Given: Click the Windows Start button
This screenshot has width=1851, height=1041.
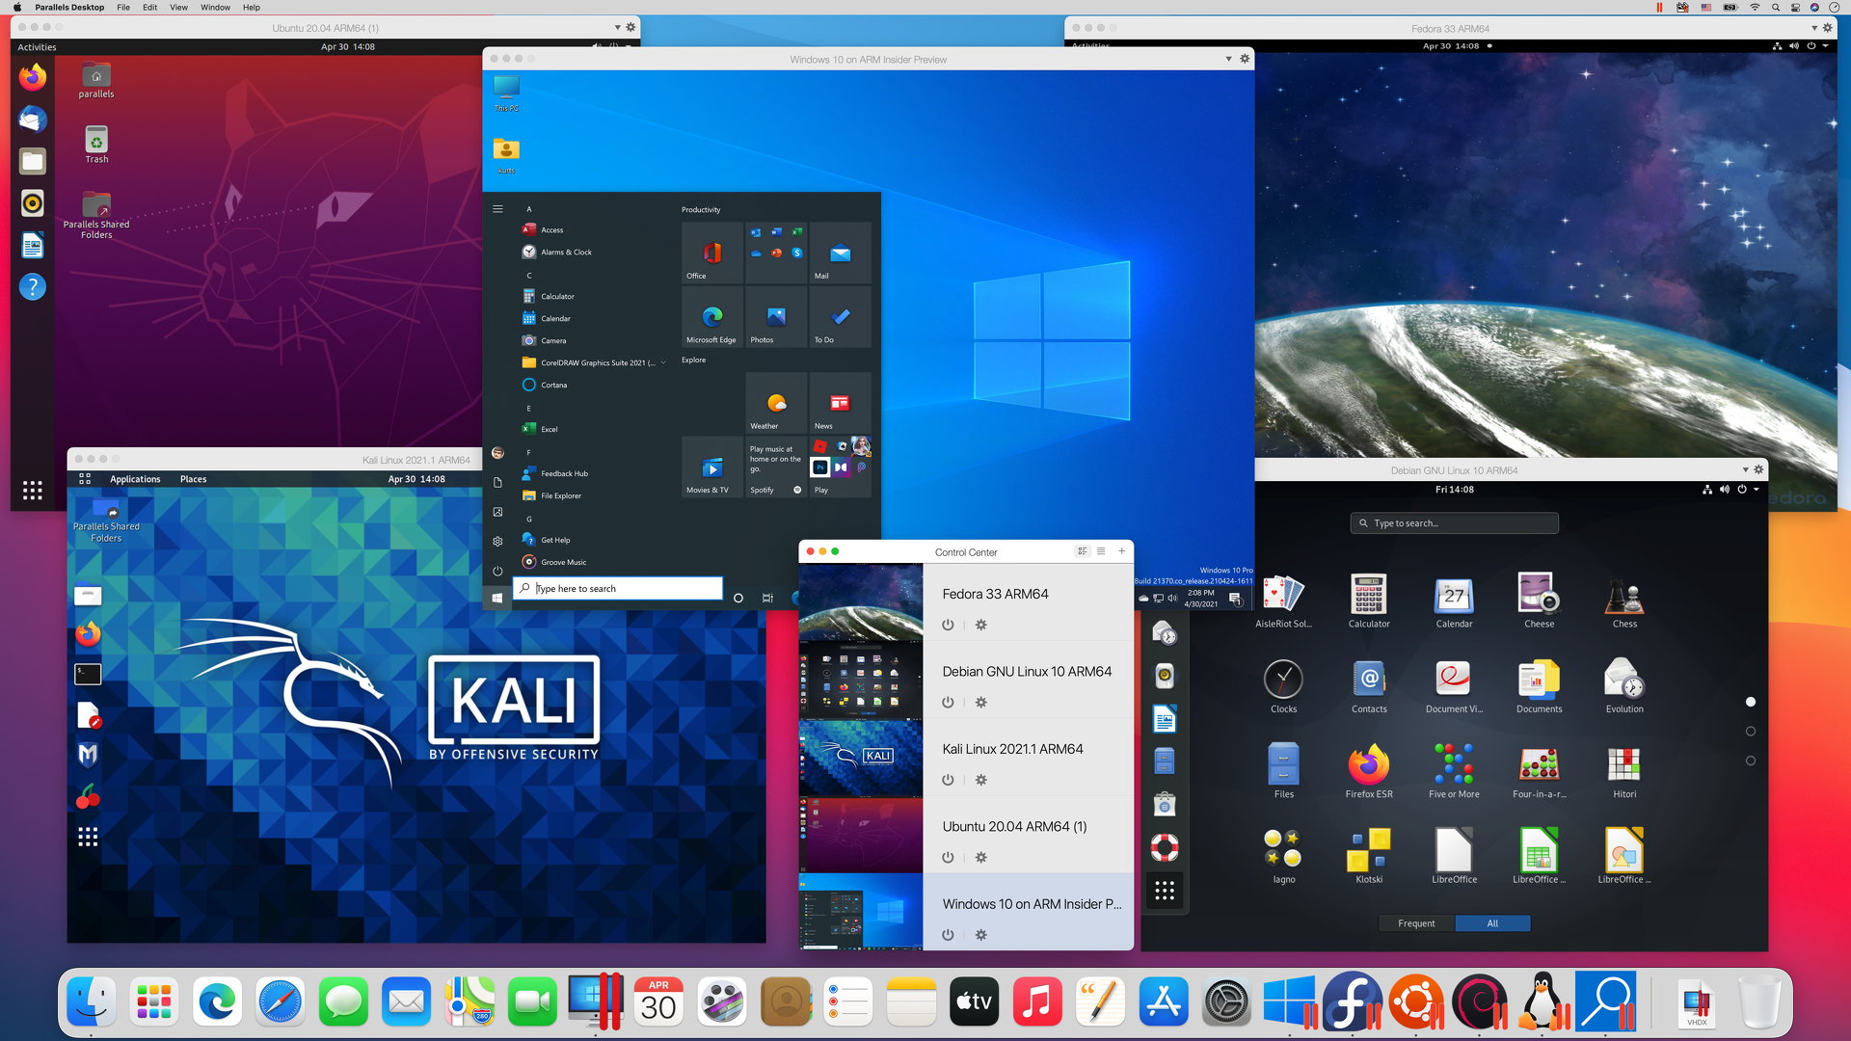Looking at the screenshot, I should pos(497,598).
